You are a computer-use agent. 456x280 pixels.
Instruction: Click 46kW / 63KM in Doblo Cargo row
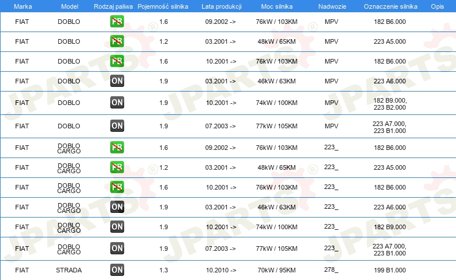(276, 207)
